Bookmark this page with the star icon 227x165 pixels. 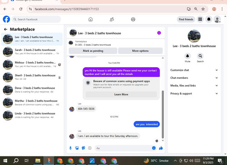point(203,9)
